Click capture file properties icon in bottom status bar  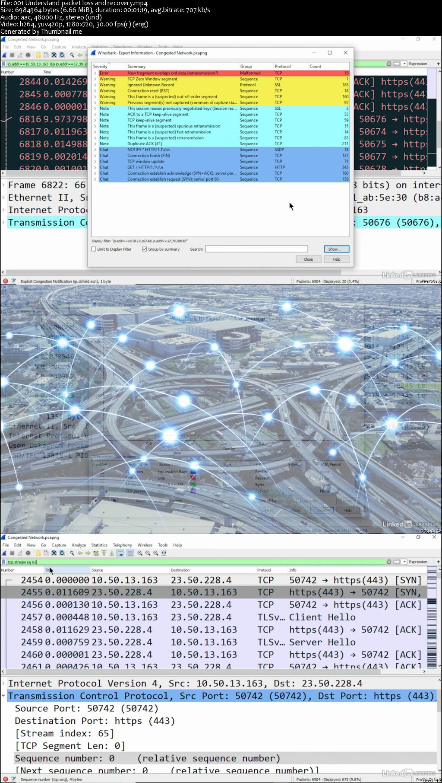point(13,779)
